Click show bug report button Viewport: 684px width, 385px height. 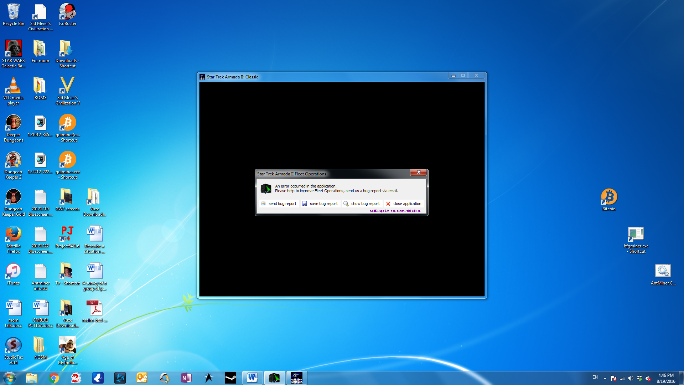pyautogui.click(x=362, y=204)
